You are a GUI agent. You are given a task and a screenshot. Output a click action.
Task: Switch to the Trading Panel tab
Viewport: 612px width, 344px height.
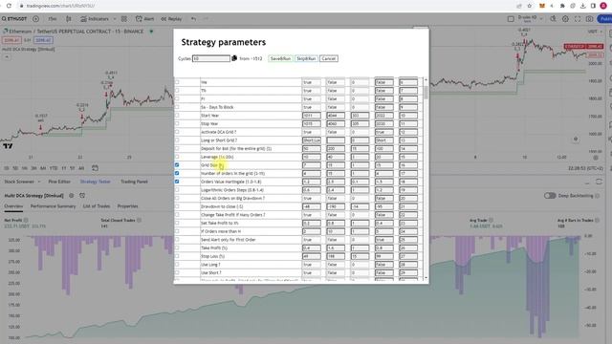coord(134,182)
